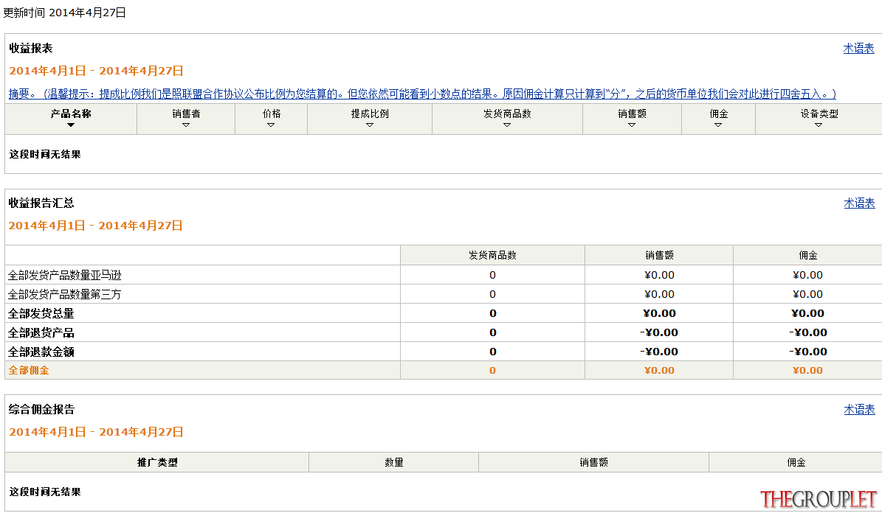882x513 pixels.
Task: Click the 销售额 value in 全部发货产品数量亚马逊 row
Action: [x=659, y=276]
